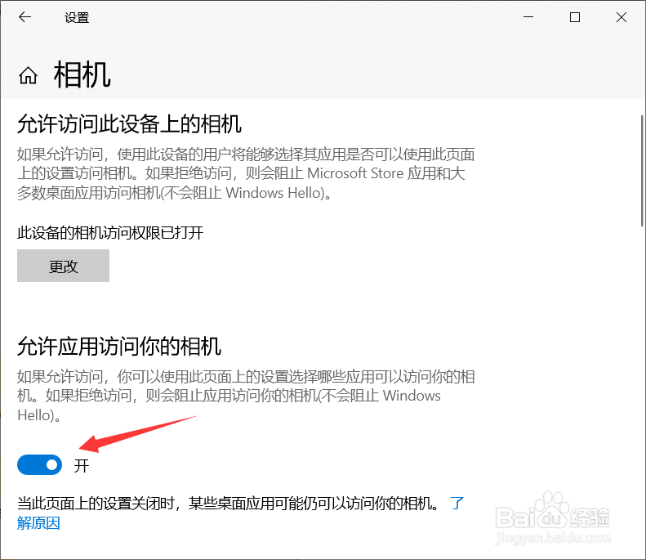Screen dimensions: 646x560
Task: Maximize the Settings window
Action: (575, 17)
